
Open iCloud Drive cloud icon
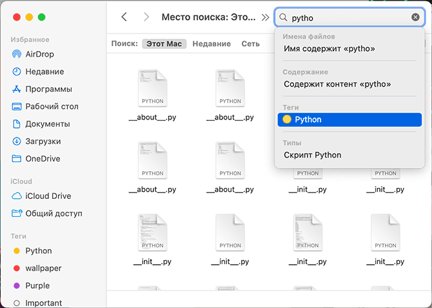(17, 196)
